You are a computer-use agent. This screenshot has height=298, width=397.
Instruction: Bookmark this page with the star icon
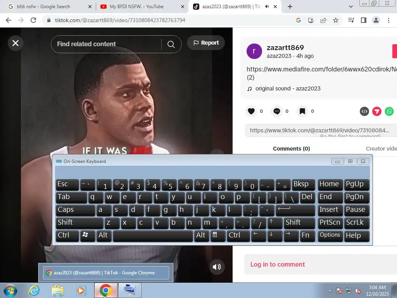(336, 20)
